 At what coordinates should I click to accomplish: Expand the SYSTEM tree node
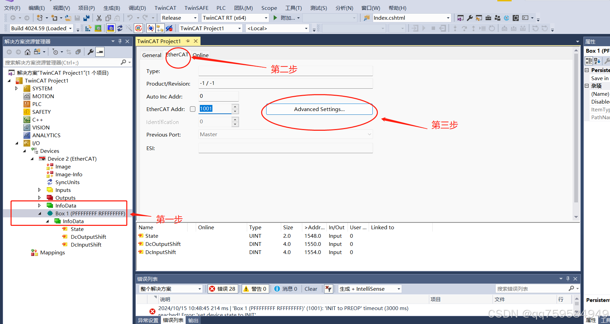(16, 88)
